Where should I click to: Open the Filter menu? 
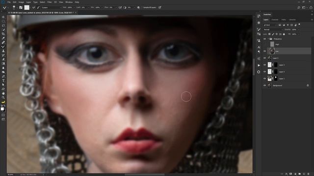coord(50,2)
